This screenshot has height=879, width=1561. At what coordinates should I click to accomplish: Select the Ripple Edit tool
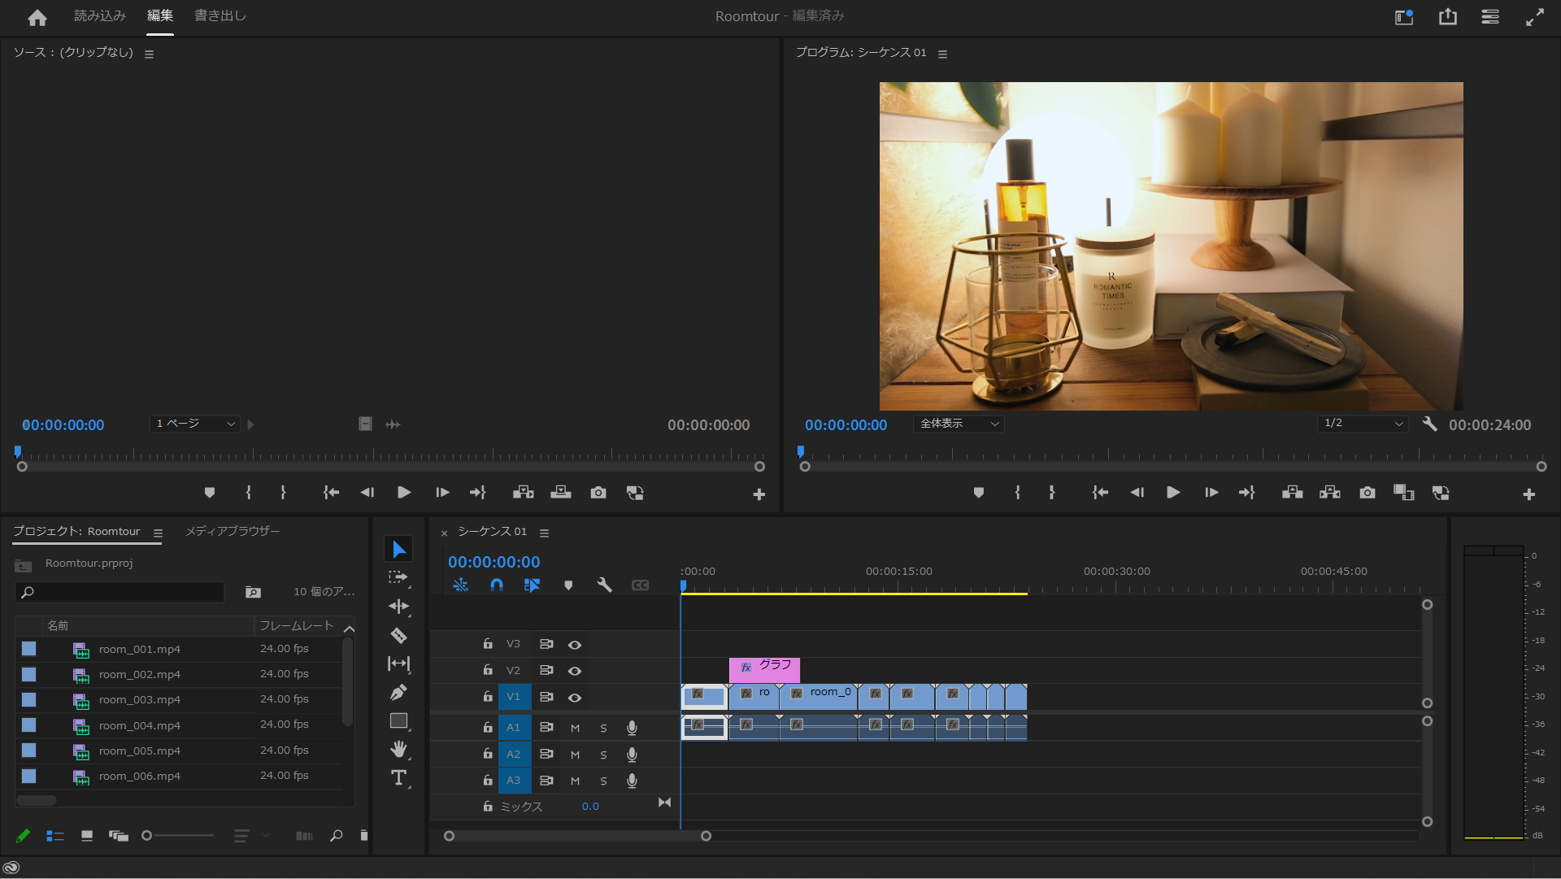pos(398,607)
